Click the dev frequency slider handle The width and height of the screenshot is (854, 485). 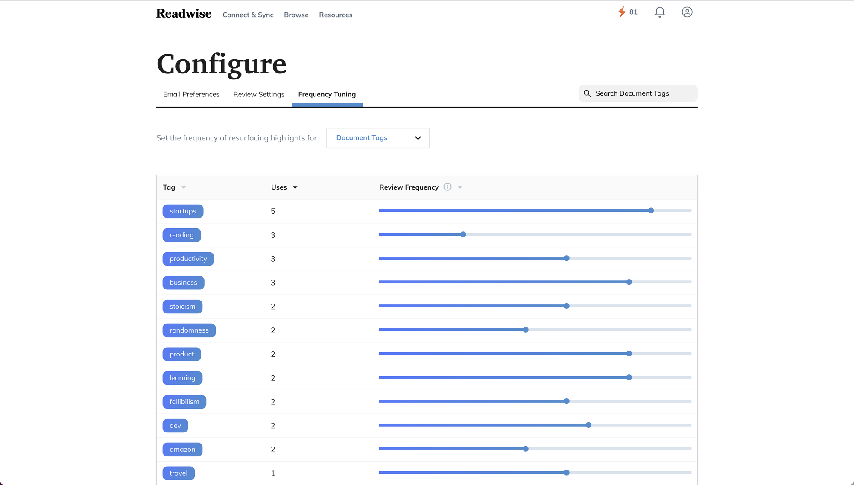[x=589, y=425]
